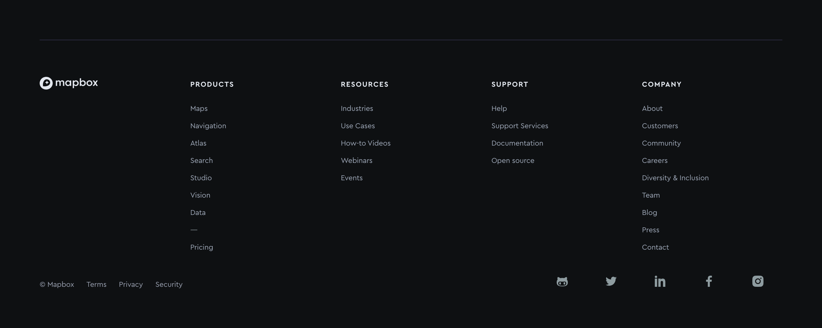The image size is (822, 328).
Task: Go to the Navigation product page
Action: (208, 126)
